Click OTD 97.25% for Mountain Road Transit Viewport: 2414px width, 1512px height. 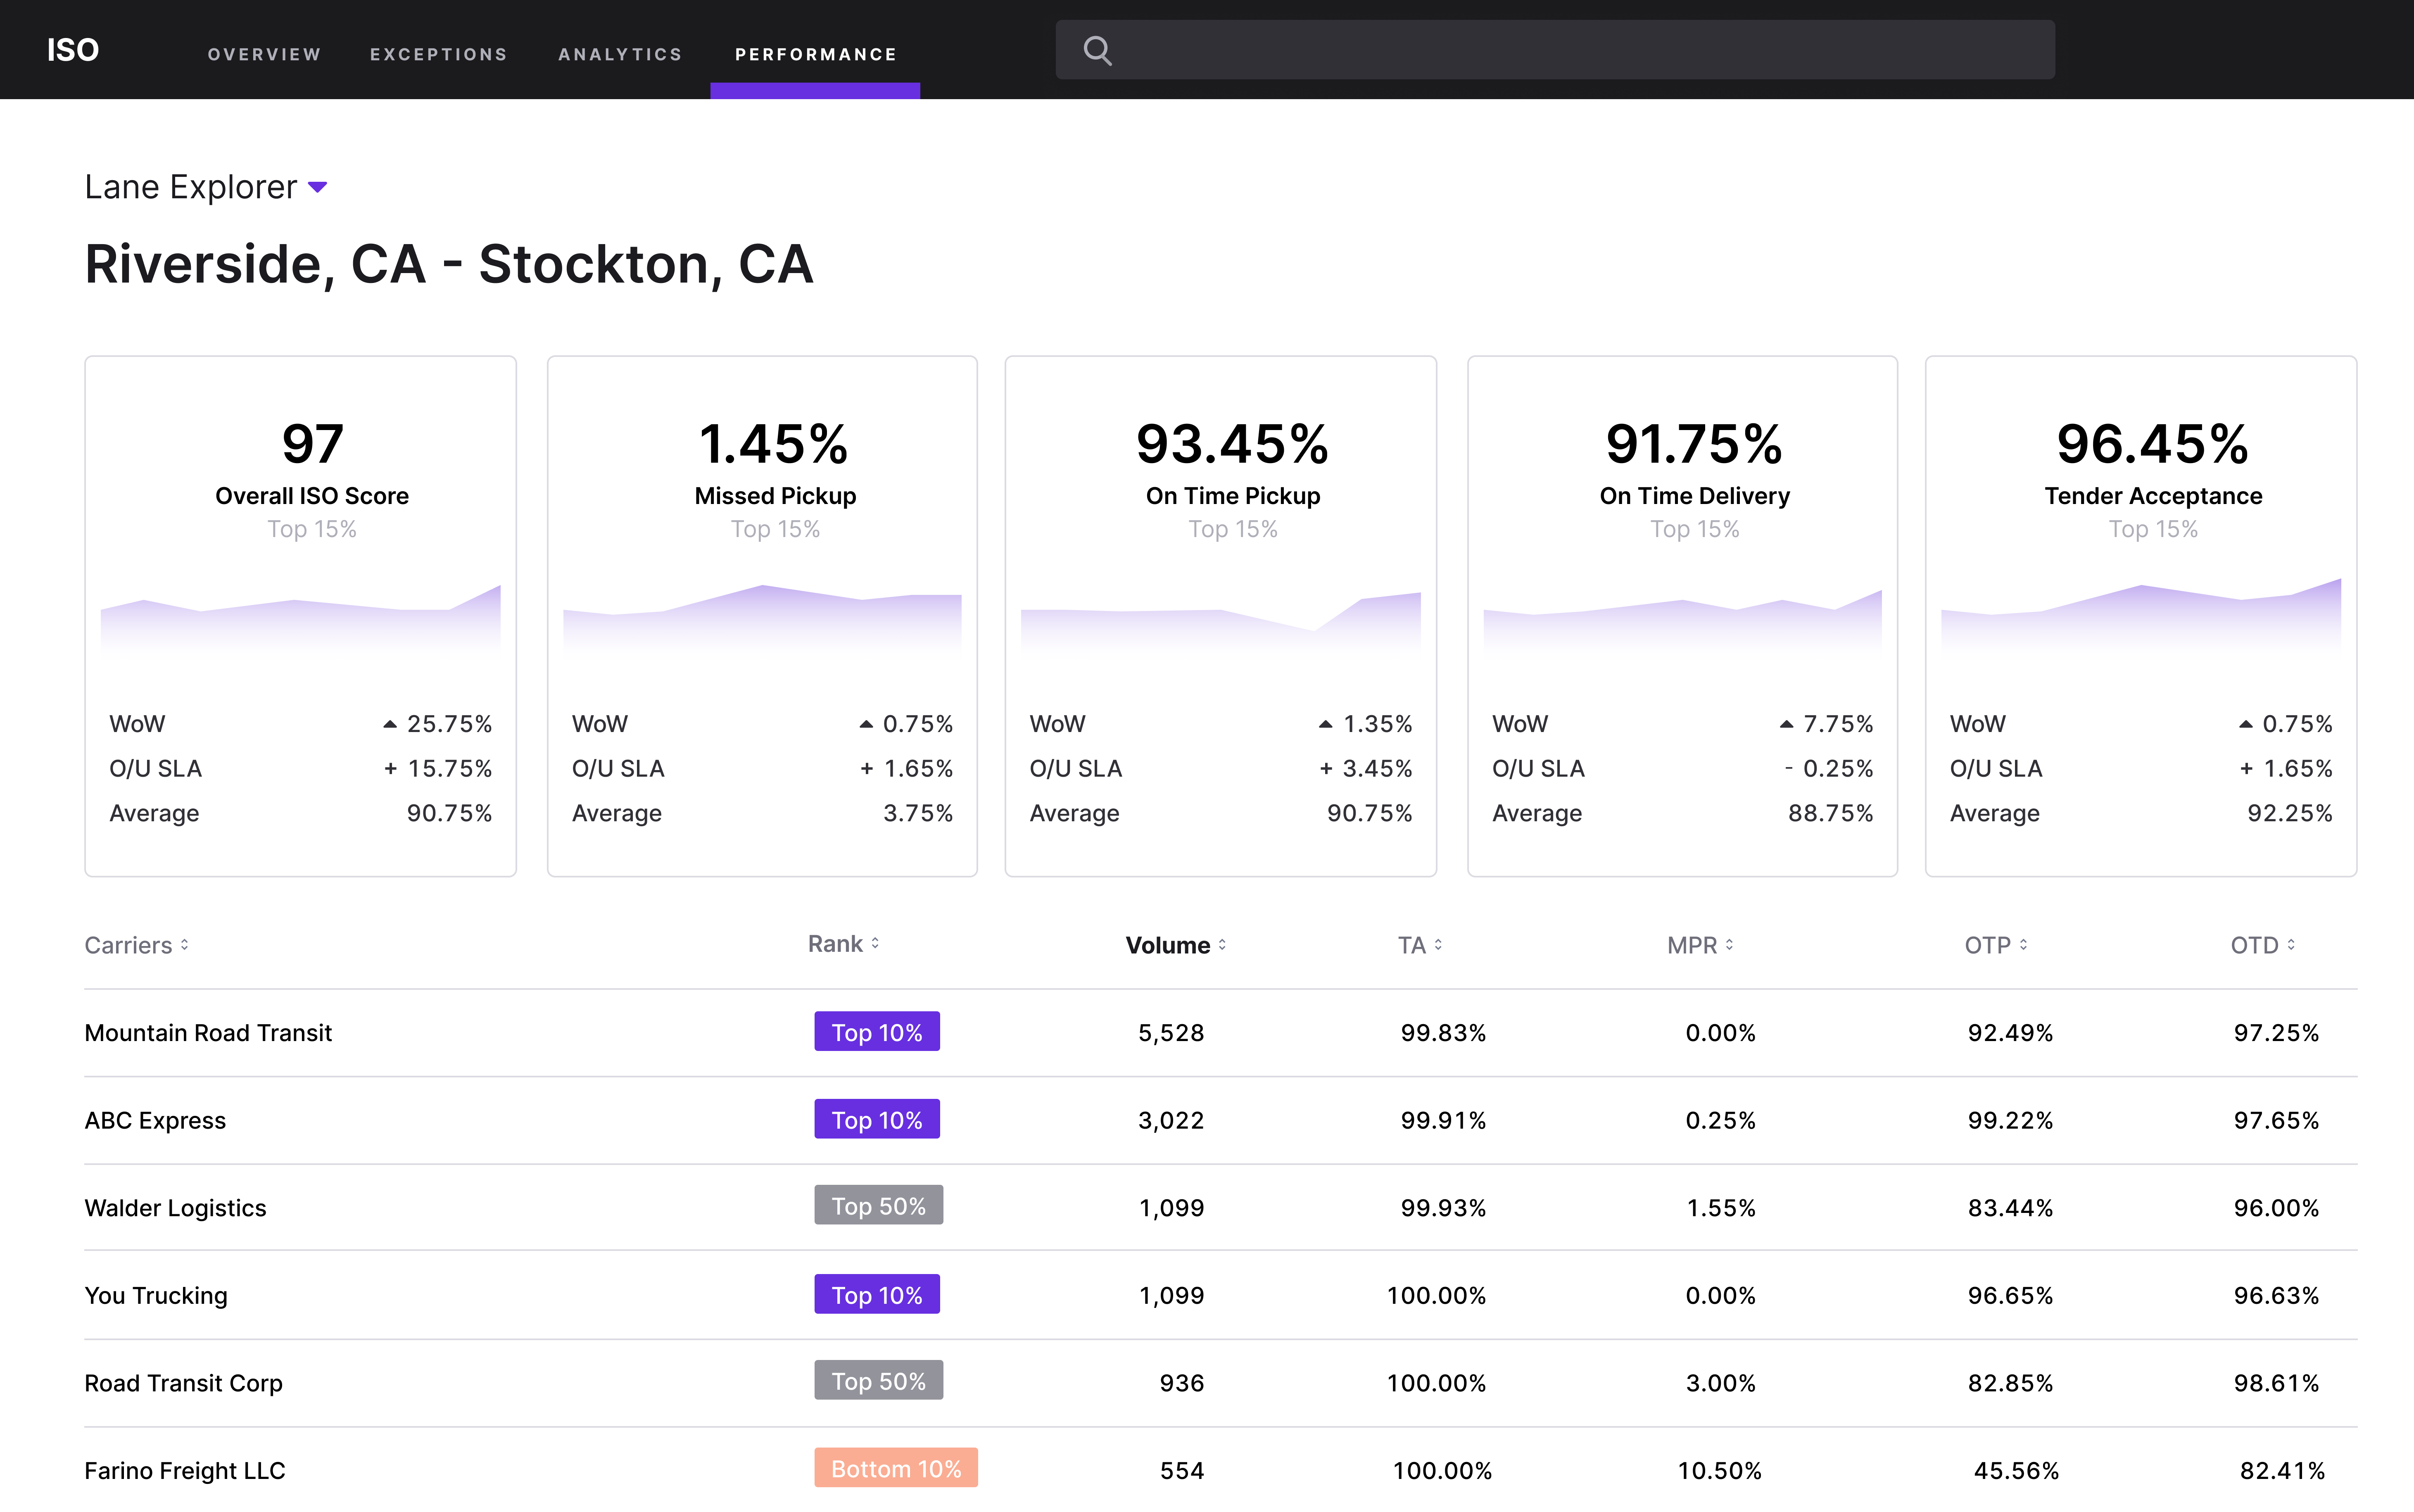click(2276, 1033)
